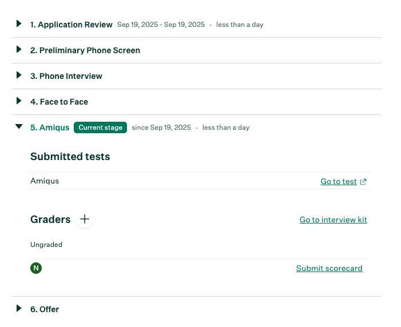Select the 4. Face to Face heading
Viewport: 401px width, 327px height.
click(59, 102)
